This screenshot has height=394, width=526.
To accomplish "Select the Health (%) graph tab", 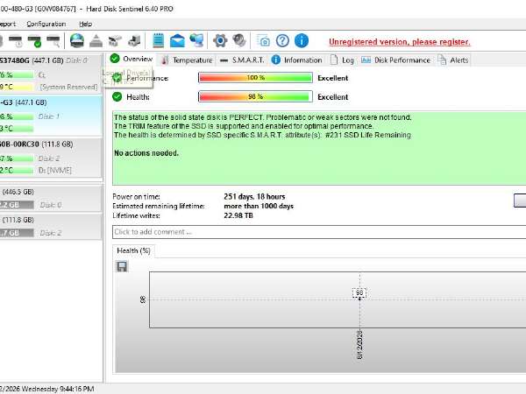I will point(133,250).
